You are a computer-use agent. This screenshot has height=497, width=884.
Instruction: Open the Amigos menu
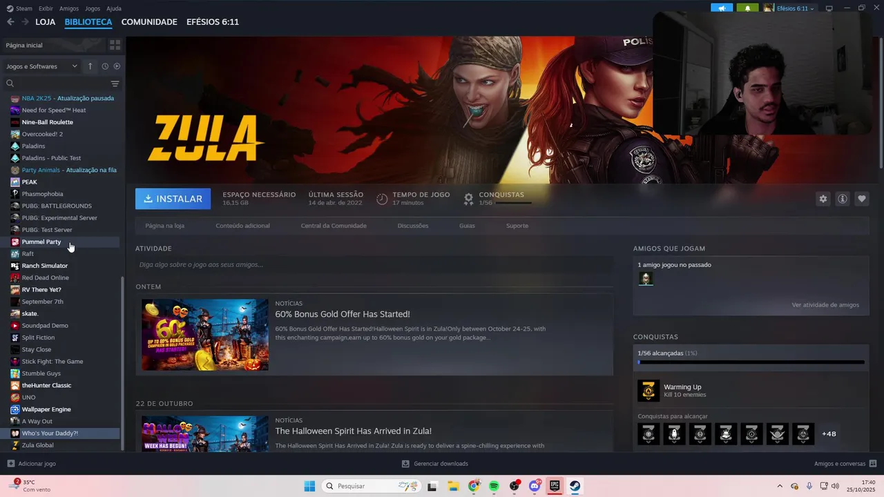coord(69,8)
